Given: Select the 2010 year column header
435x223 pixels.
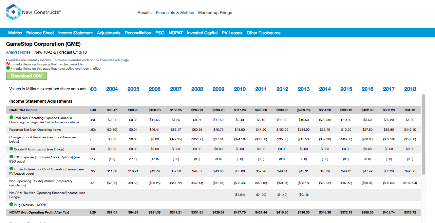Looking at the screenshot, I should point(240,89).
